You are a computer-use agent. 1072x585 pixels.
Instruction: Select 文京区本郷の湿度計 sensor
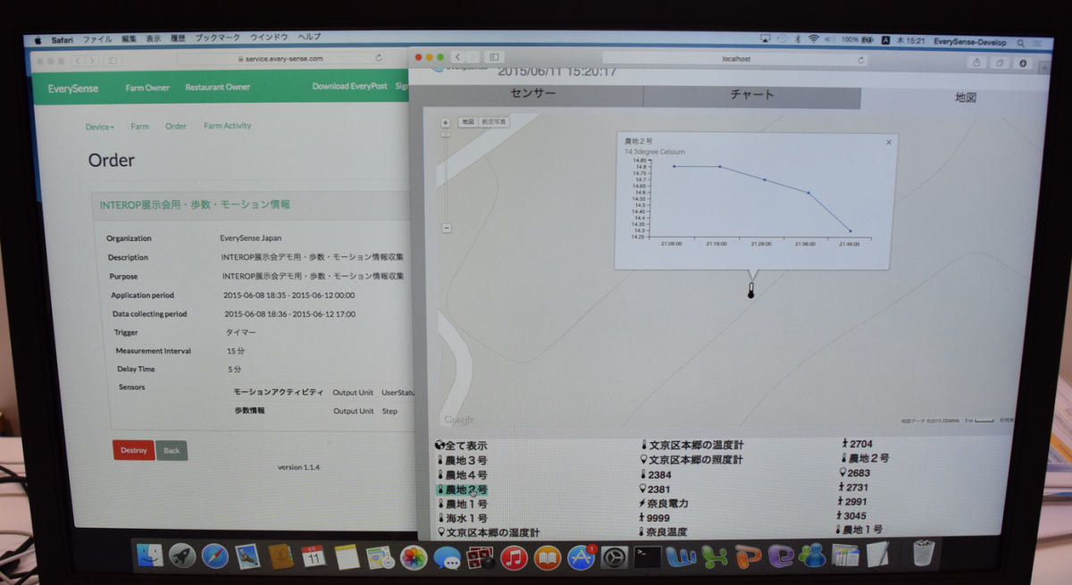pos(489,532)
